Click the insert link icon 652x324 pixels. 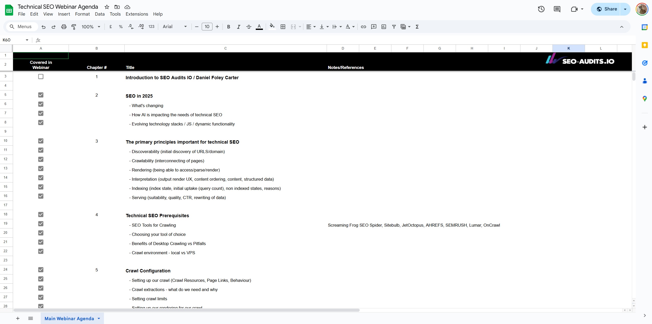(363, 27)
